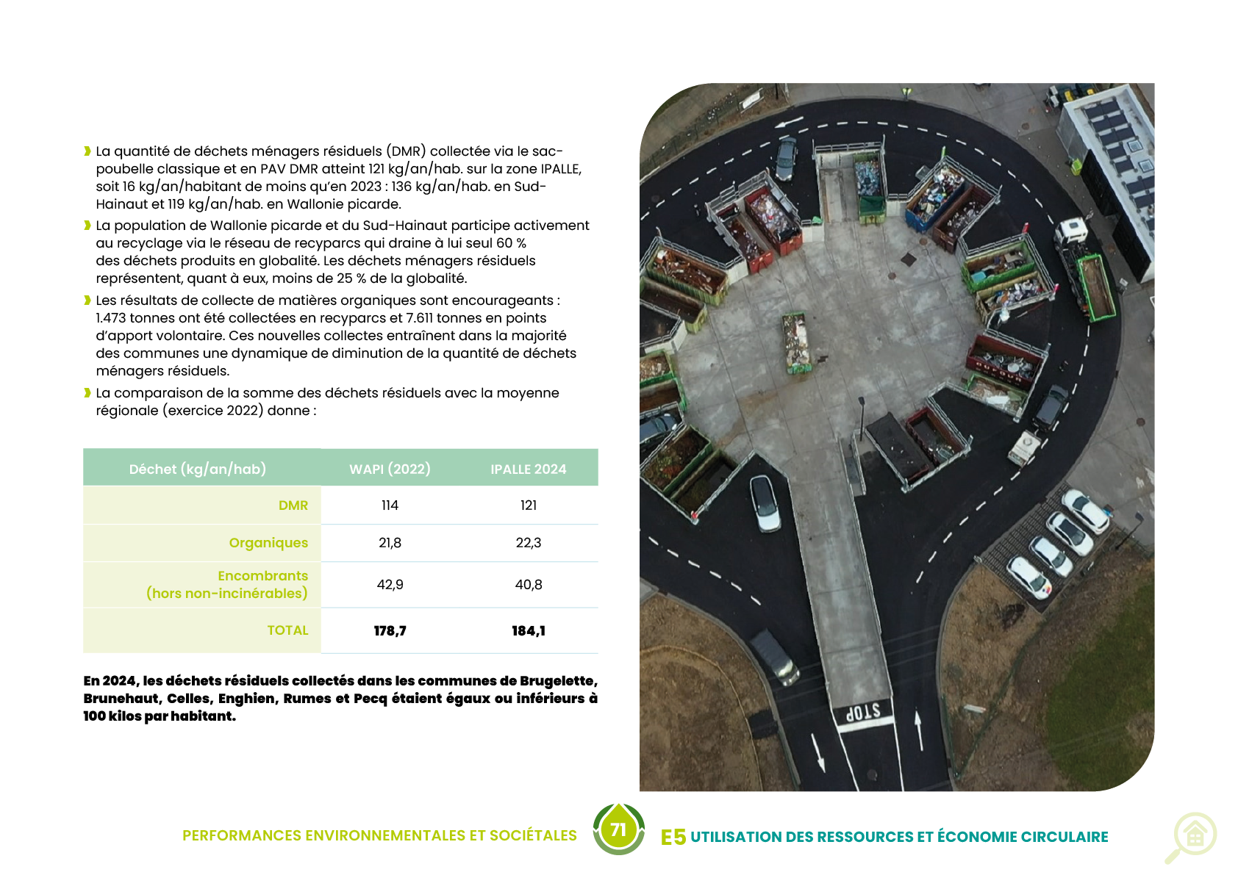This screenshot has width=1238, height=875.
Task: Click the Organiques row label
Action: [268, 543]
